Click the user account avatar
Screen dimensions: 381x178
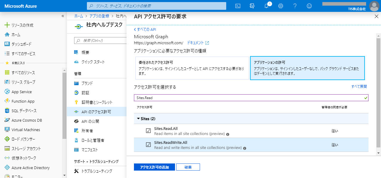pos(374,6)
